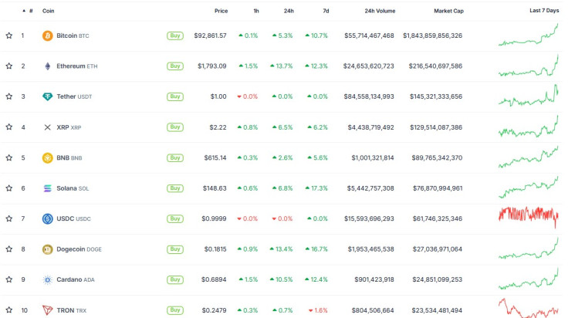Click the Ethereum diamond logo icon
This screenshot has width=568, height=318.
pos(47,66)
